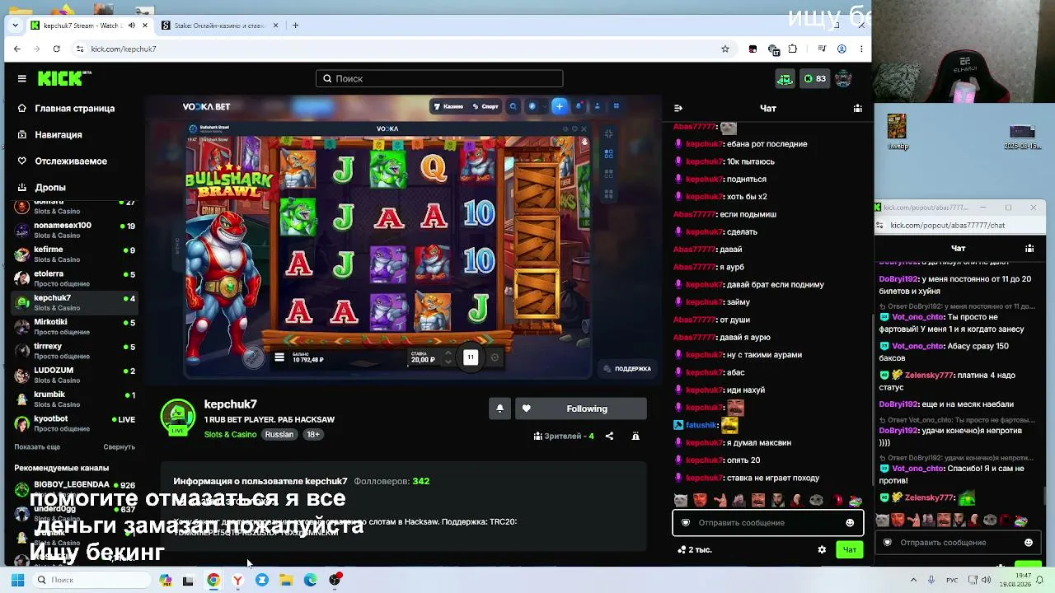
Task: Click the Russian language tag
Action: (x=279, y=435)
